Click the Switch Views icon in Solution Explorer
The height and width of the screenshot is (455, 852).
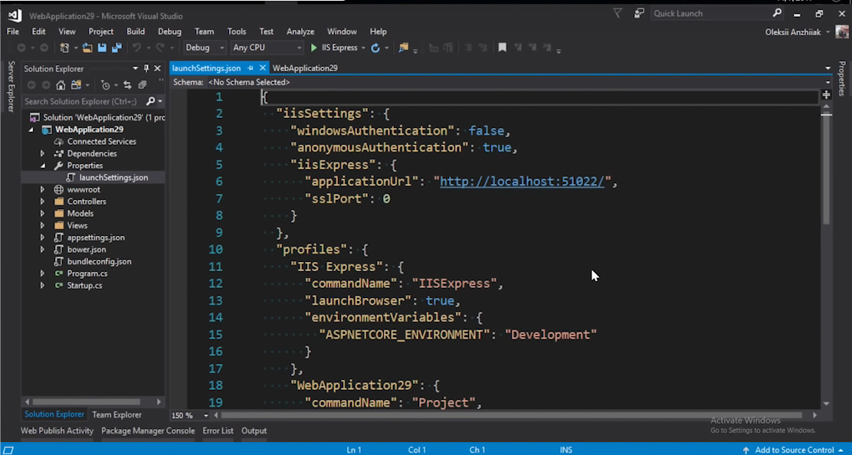tap(76, 85)
